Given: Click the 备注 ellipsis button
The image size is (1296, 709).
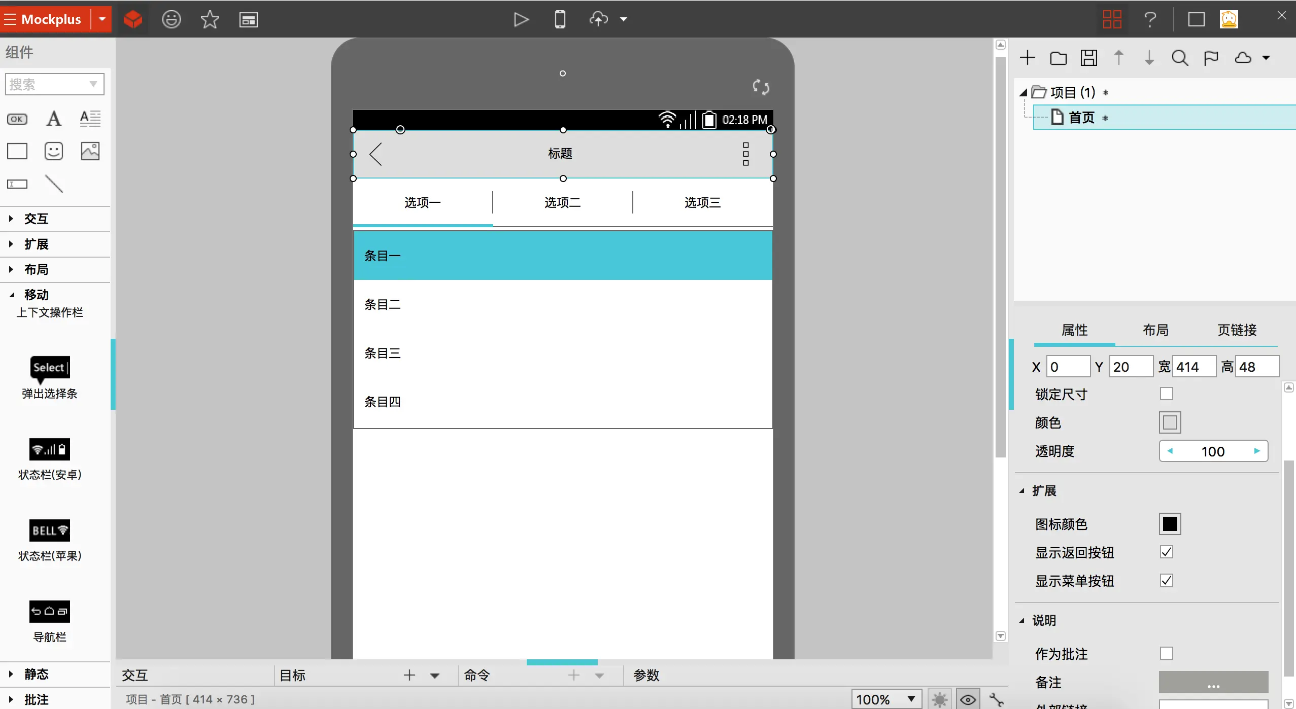Looking at the screenshot, I should 1213,683.
